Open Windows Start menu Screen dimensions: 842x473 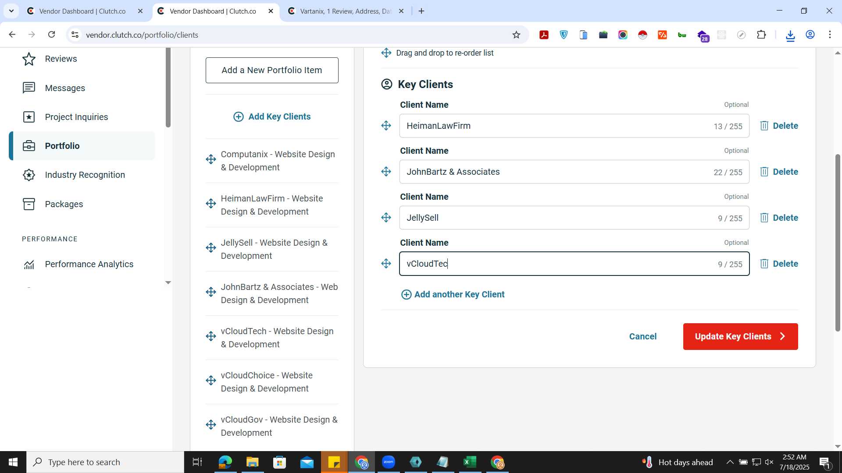(x=13, y=462)
